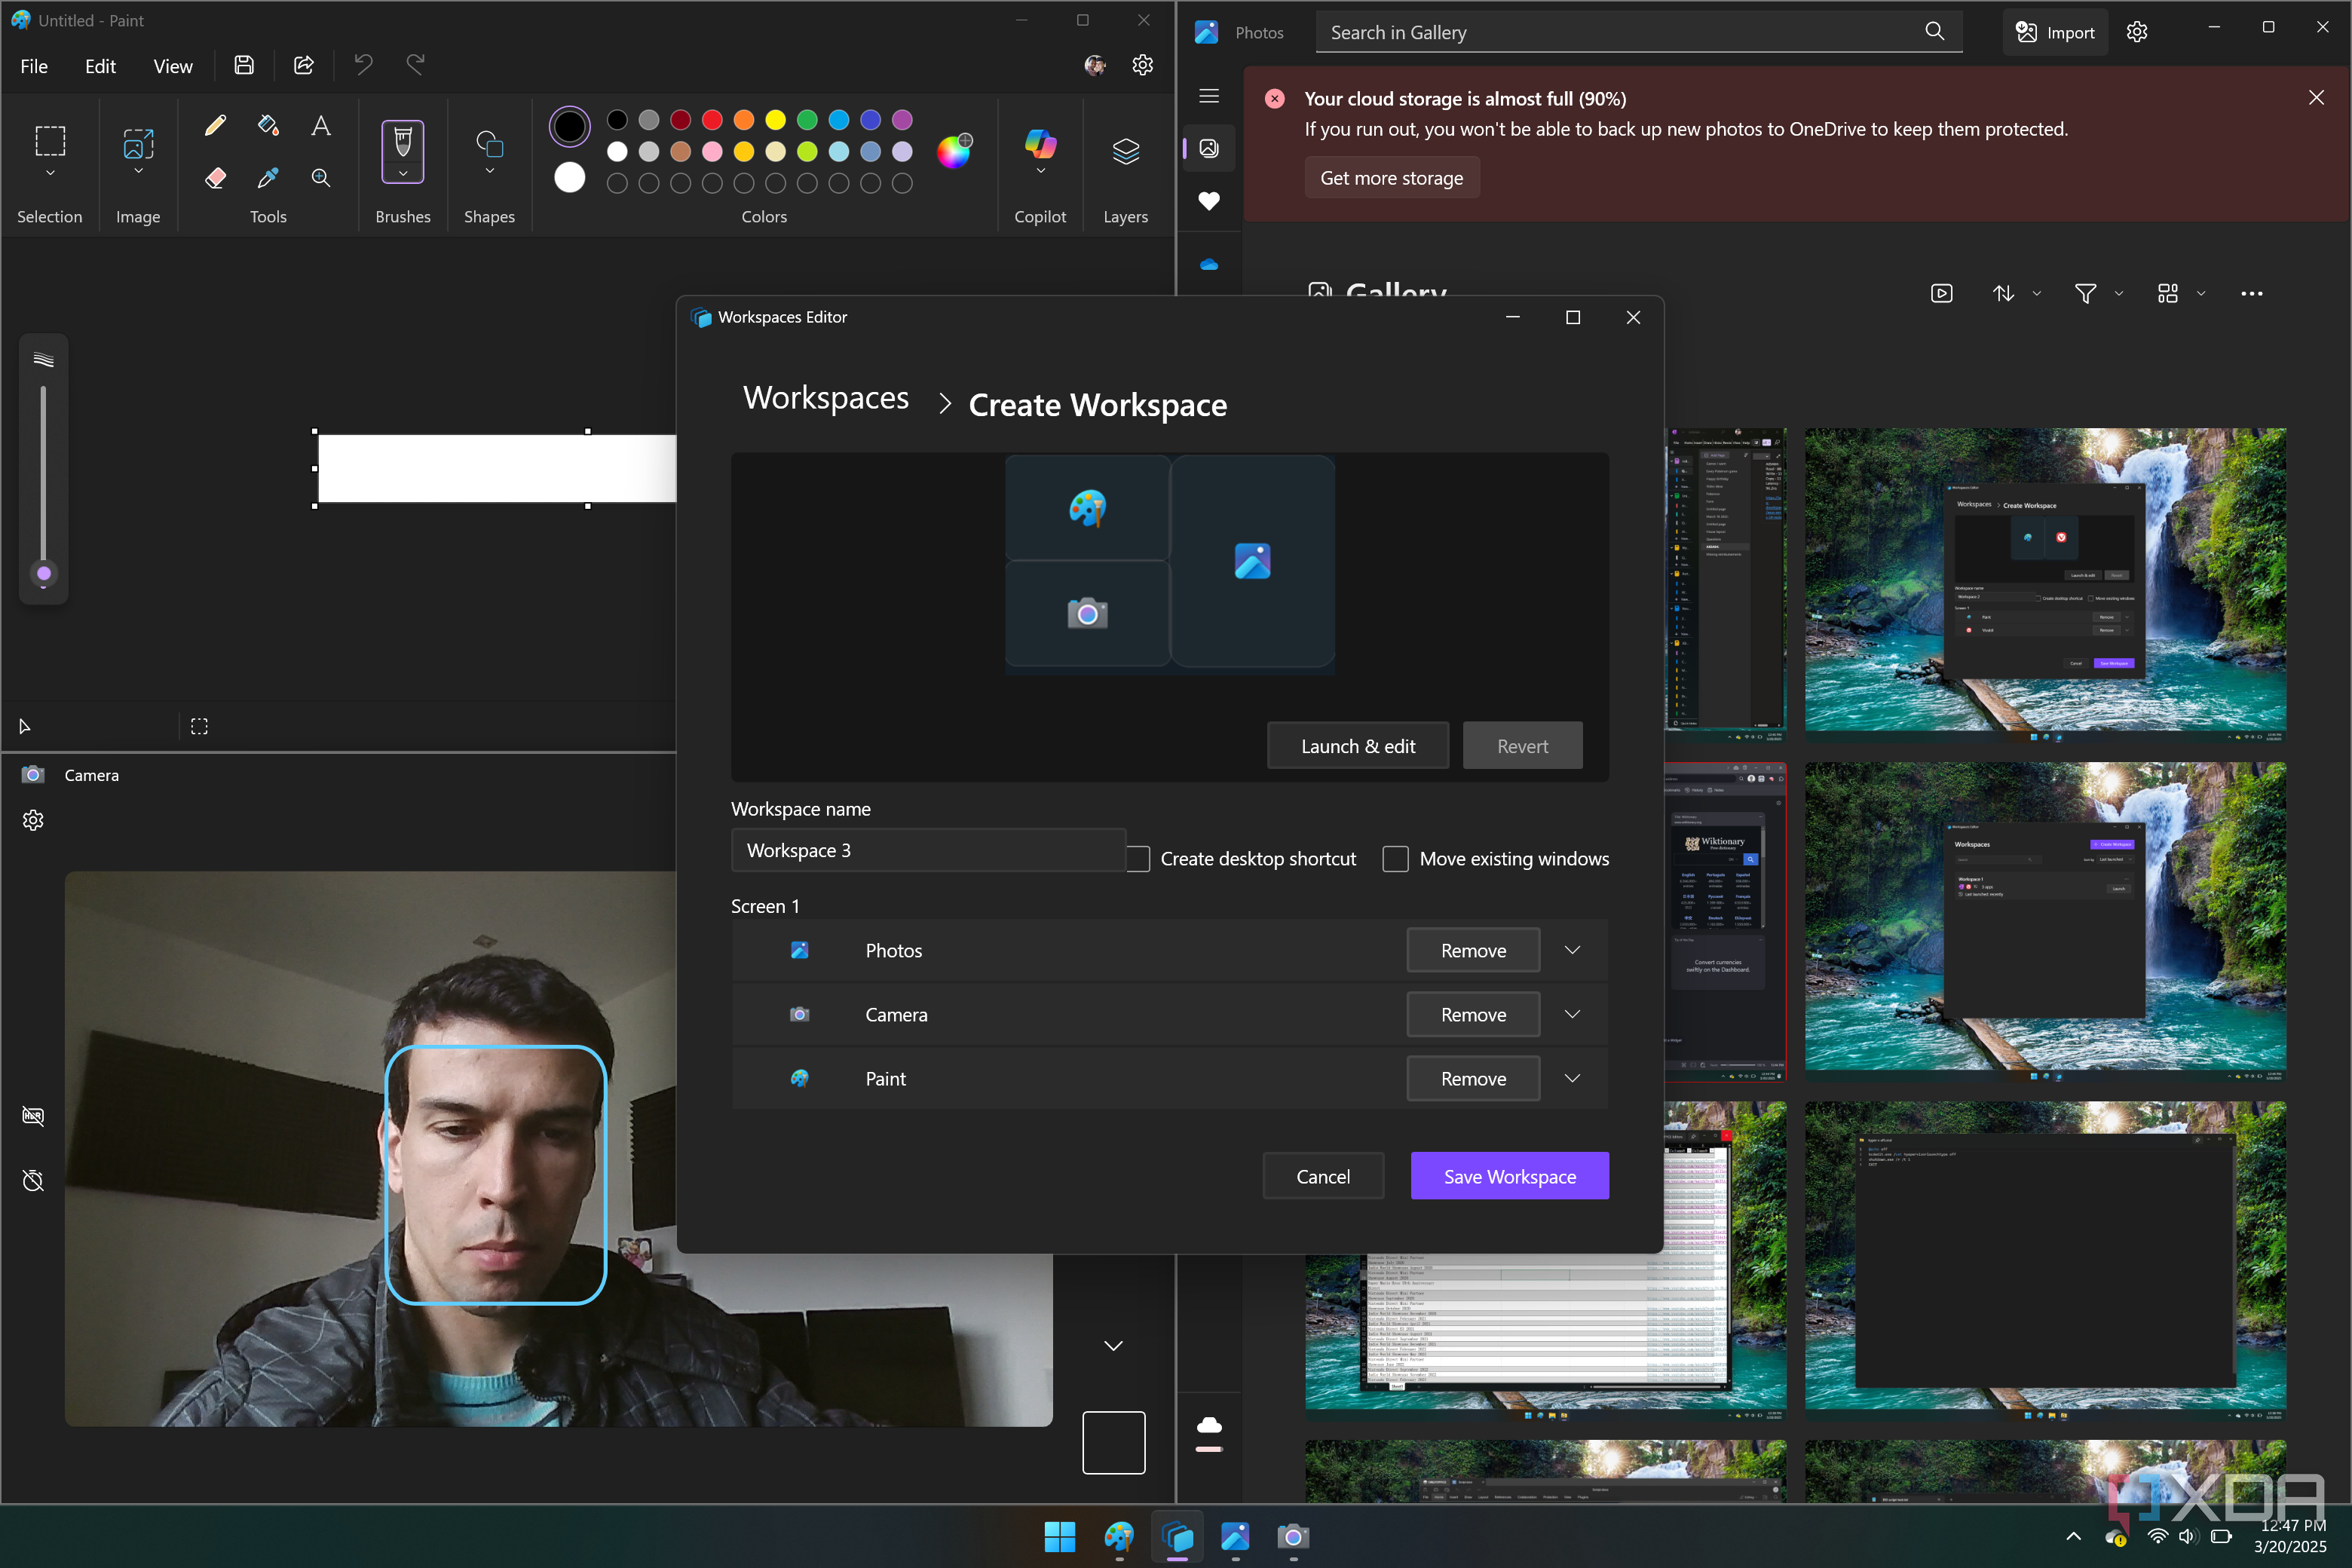Open the Selection dropdown in Paint
Image resolution: width=2352 pixels, height=1568 pixels.
tap(50, 173)
